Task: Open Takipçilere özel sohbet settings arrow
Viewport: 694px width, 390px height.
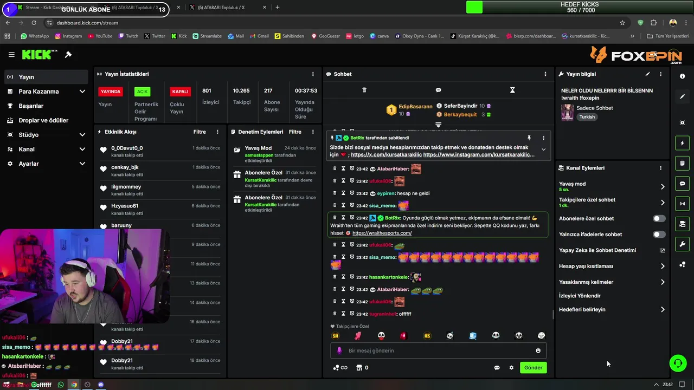Action: click(662, 203)
